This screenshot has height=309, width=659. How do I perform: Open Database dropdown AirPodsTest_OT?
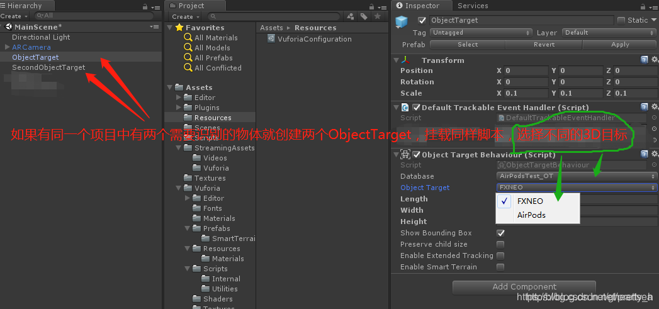[577, 176]
